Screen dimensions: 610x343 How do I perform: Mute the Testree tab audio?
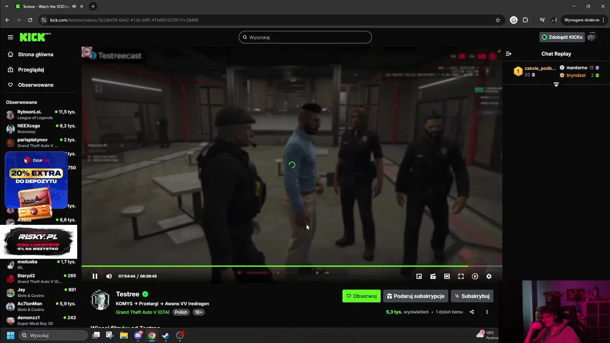74,6
